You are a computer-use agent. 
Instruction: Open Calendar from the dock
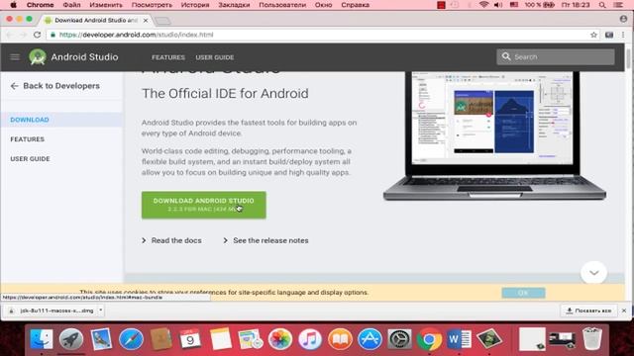[190, 338]
